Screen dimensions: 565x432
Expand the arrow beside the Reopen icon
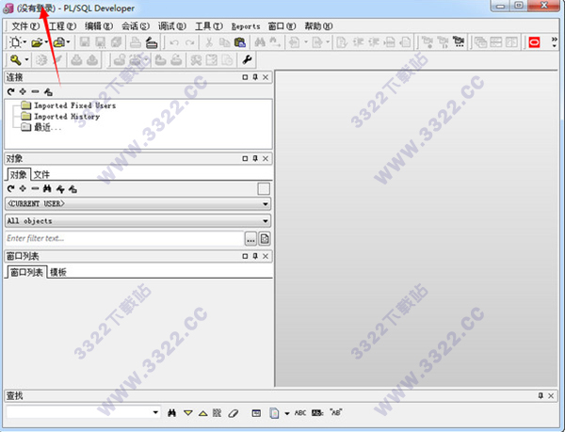pos(68,42)
